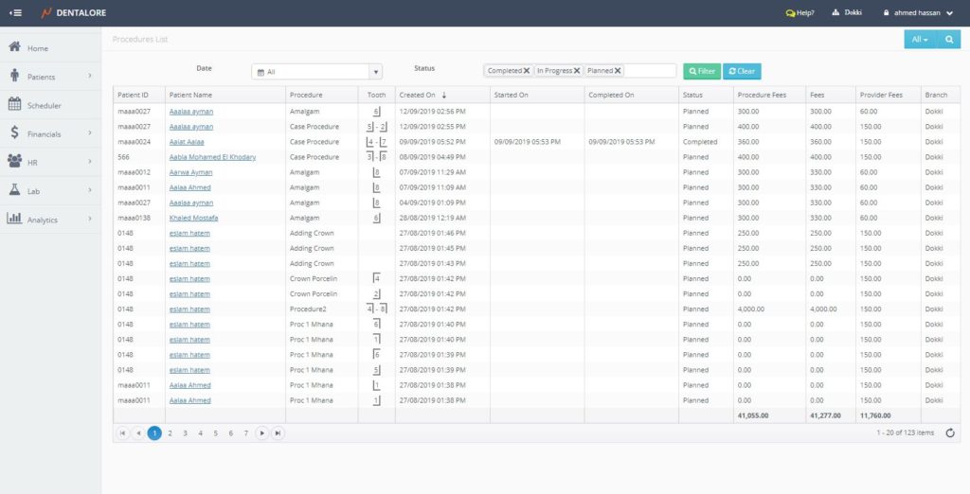This screenshot has height=494, width=970.
Task: Sort by the Created On column header
Action: pyautogui.click(x=418, y=96)
